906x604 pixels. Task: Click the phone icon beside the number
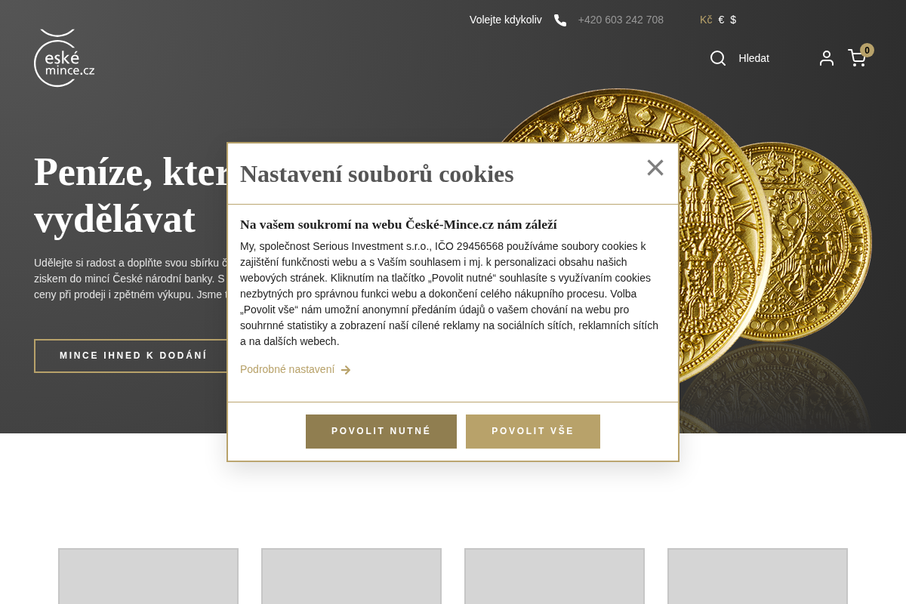pos(560,20)
